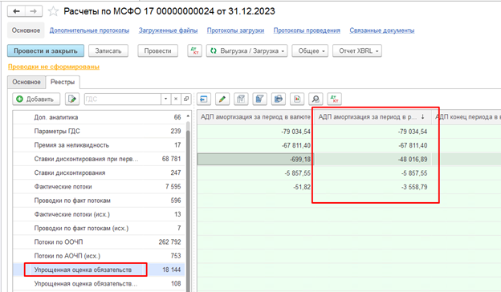Open Дт/Кт postings icon in top toolbar
Screen dimensions: 501x292
(x=194, y=51)
